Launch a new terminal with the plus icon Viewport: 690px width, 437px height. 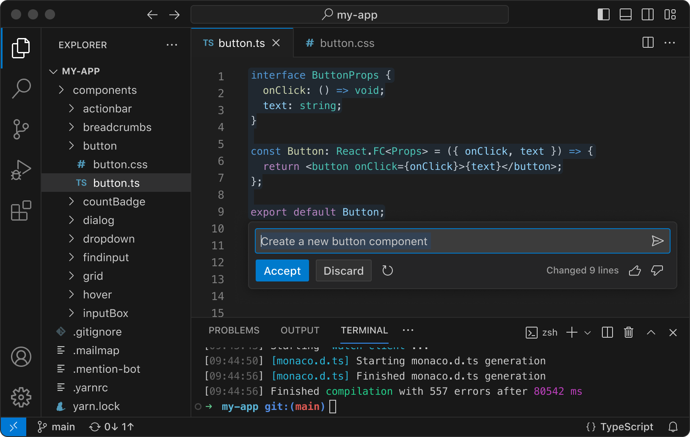point(572,333)
